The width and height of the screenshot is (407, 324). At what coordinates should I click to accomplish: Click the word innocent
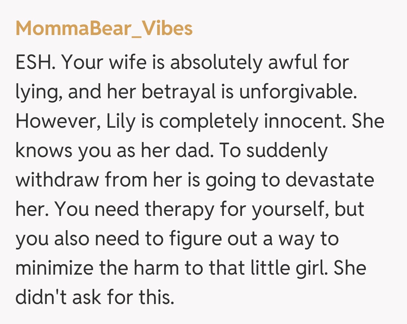click(288, 122)
